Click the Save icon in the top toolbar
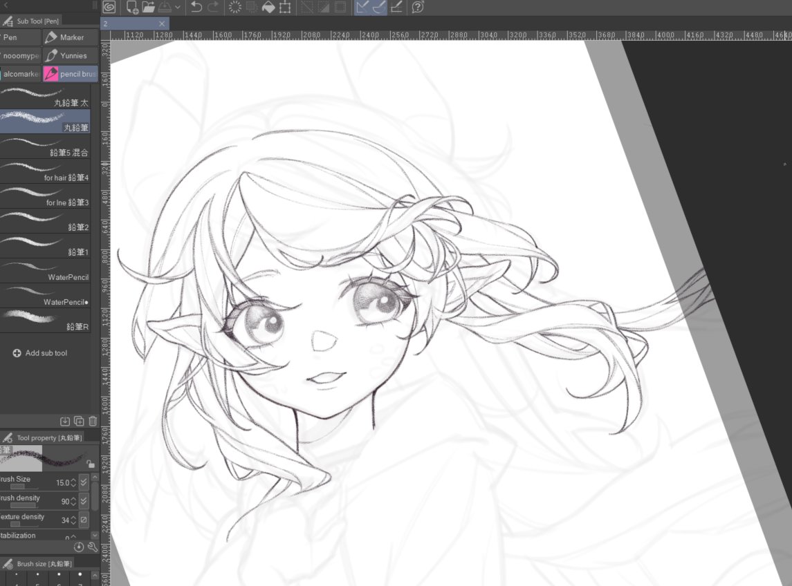This screenshot has width=792, height=586. (x=164, y=8)
